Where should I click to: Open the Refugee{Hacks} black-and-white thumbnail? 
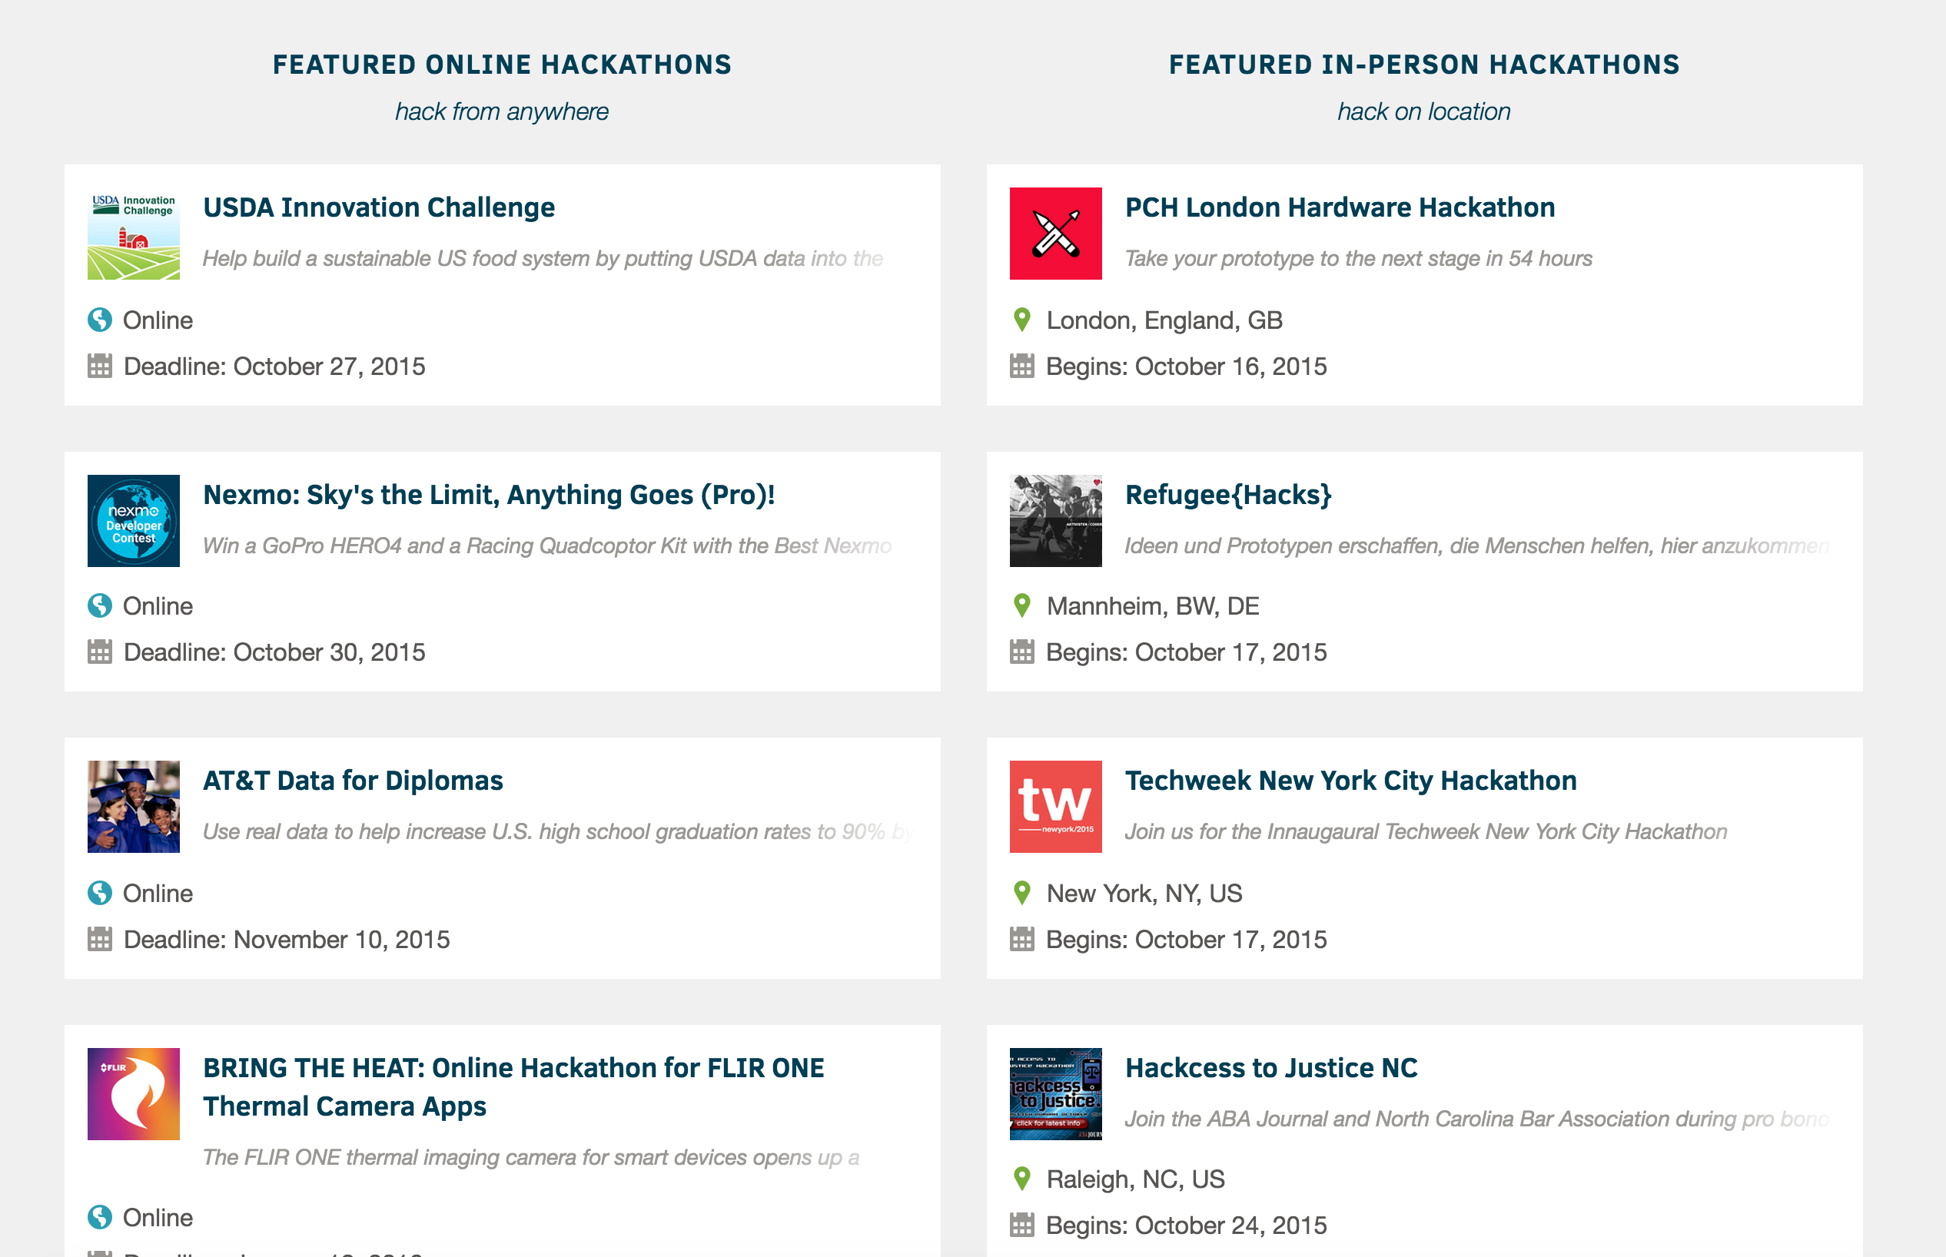click(x=1055, y=521)
